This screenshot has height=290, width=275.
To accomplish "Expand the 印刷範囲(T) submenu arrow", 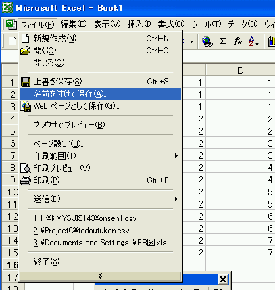I will (x=176, y=155).
